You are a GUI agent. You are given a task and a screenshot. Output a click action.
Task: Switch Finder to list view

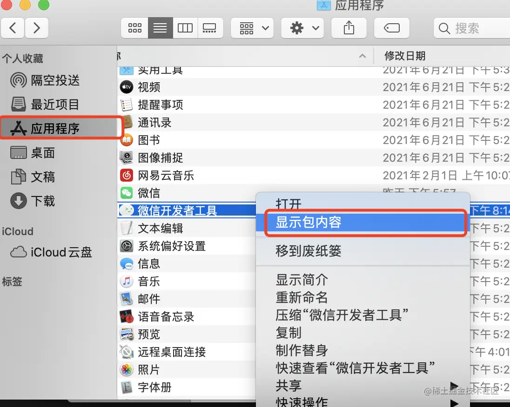coord(161,28)
